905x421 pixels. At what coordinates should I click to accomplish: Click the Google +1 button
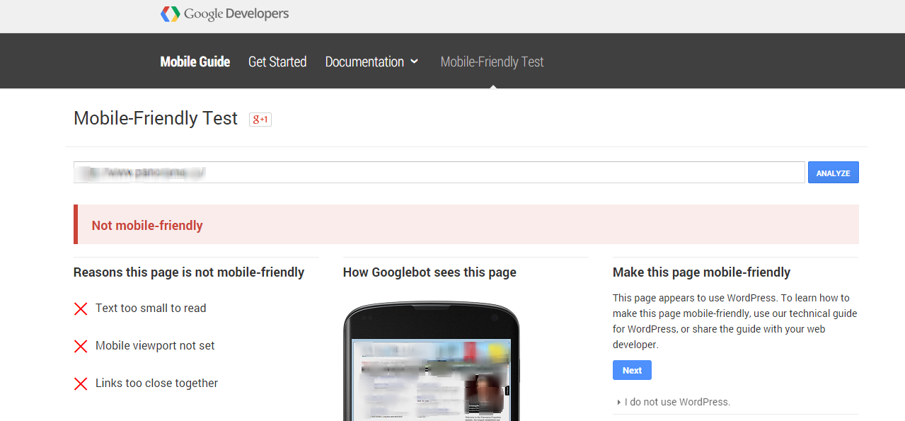click(x=260, y=120)
